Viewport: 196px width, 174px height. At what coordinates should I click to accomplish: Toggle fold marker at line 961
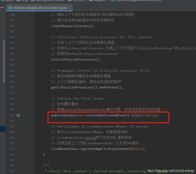click(33, 143)
